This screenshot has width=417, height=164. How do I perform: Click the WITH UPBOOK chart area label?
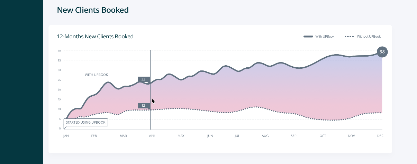97,75
